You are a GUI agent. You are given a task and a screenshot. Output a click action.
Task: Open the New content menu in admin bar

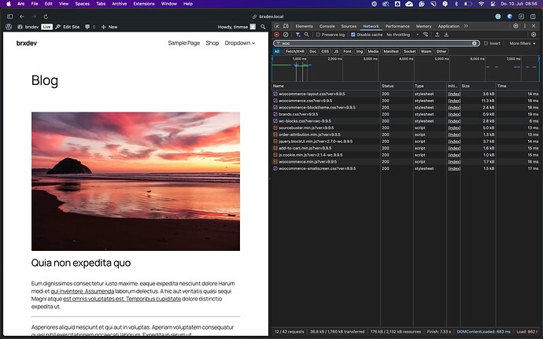coord(109,27)
